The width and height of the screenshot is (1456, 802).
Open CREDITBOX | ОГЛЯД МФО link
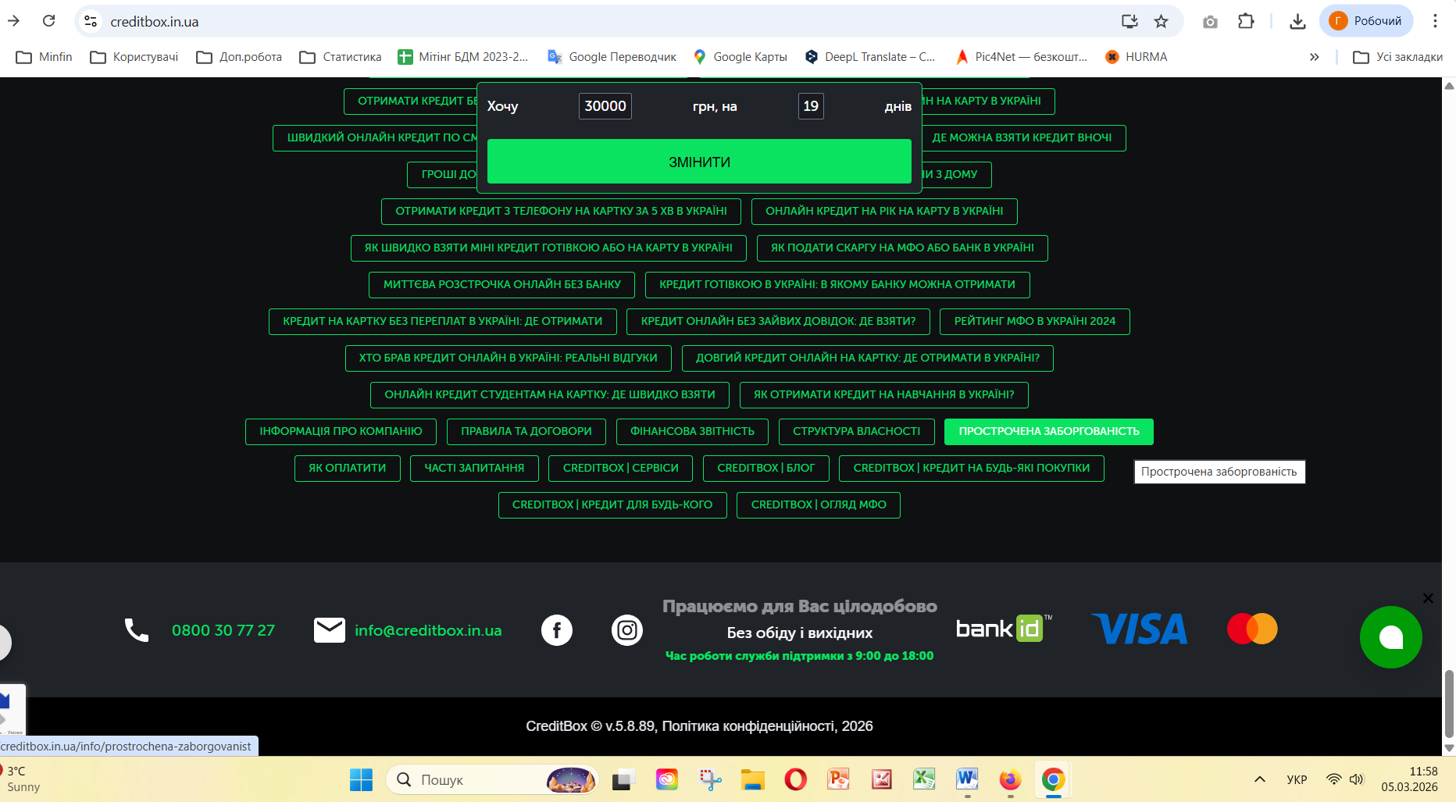(x=819, y=504)
